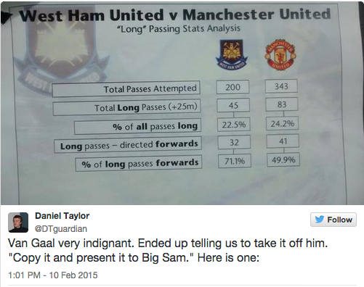Click the 49.9% long passes forwards value
Image resolution: width=364 pixels, height=287 pixels.
pos(283,159)
